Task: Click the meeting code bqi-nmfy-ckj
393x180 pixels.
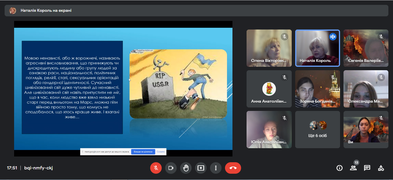Action: tap(39, 168)
